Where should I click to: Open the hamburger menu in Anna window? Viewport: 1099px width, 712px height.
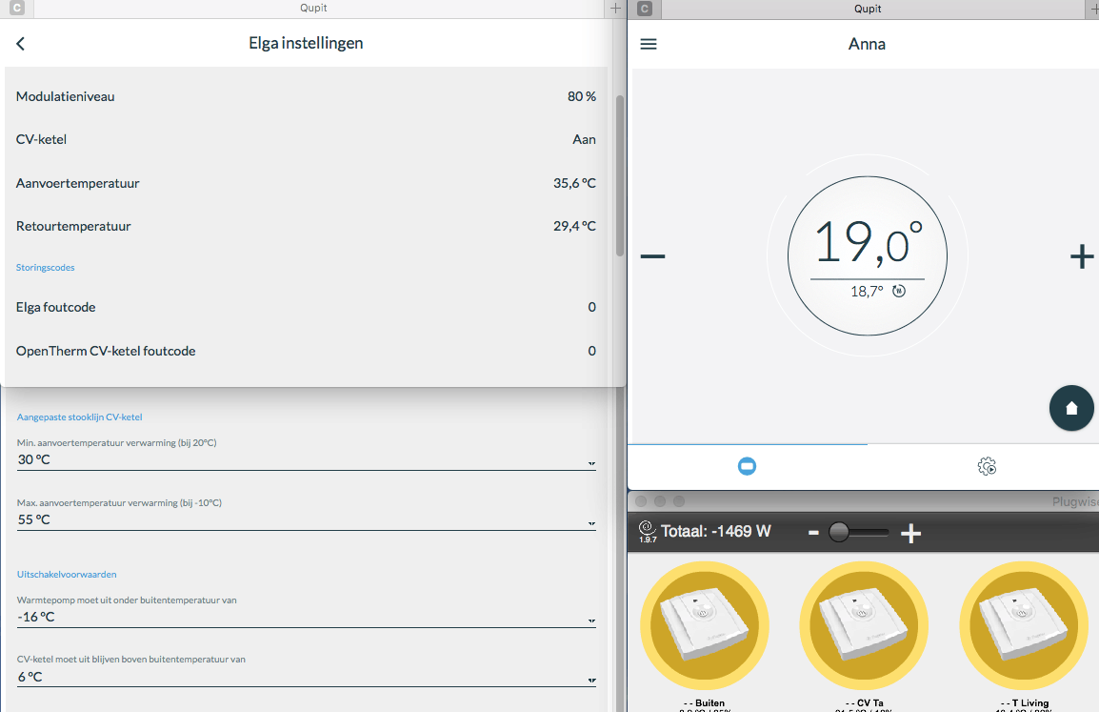click(649, 44)
